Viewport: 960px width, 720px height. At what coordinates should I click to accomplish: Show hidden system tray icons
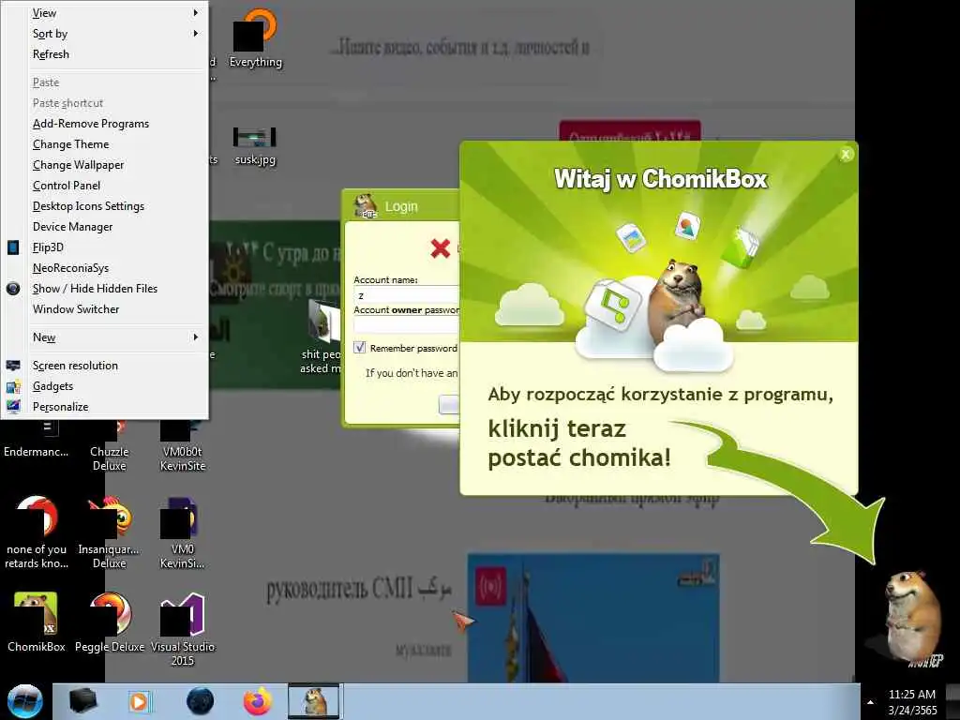[x=871, y=702]
